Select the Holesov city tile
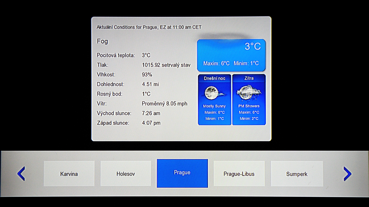The height and width of the screenshot is (207, 369). (126, 174)
